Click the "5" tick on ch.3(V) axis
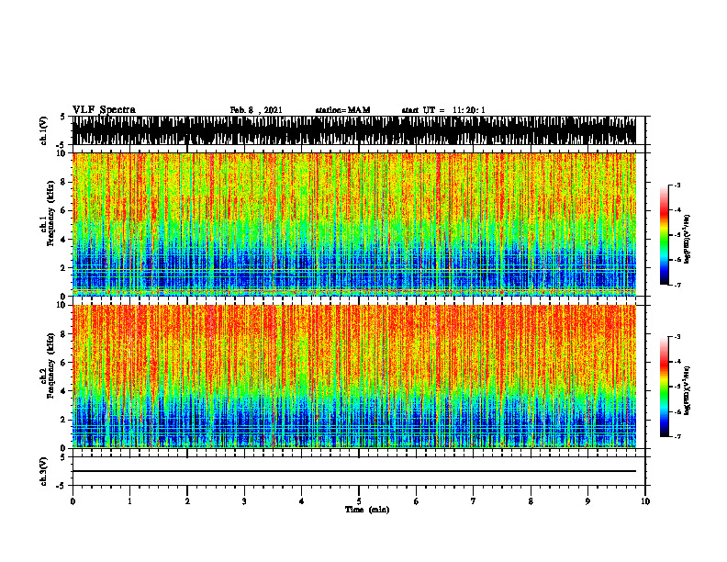Screen dimensions: 727x562 click(x=62, y=457)
